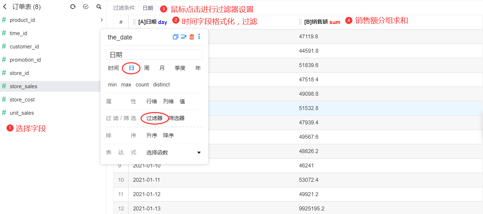
Task: Sort the field 降序 descending
Action: (168, 135)
